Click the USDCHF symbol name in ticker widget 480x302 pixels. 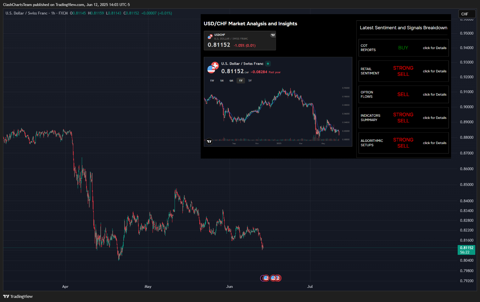(x=220, y=35)
